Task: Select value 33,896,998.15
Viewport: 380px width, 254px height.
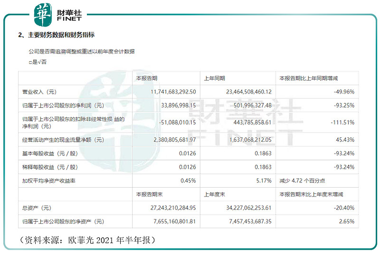Action: [x=179, y=106]
